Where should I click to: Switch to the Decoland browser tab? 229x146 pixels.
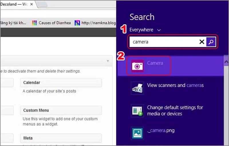coord(14,4)
